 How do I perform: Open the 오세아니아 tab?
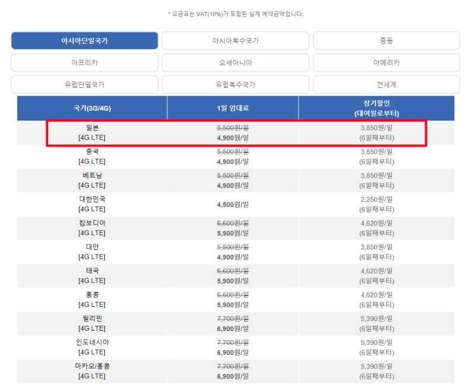(235, 63)
